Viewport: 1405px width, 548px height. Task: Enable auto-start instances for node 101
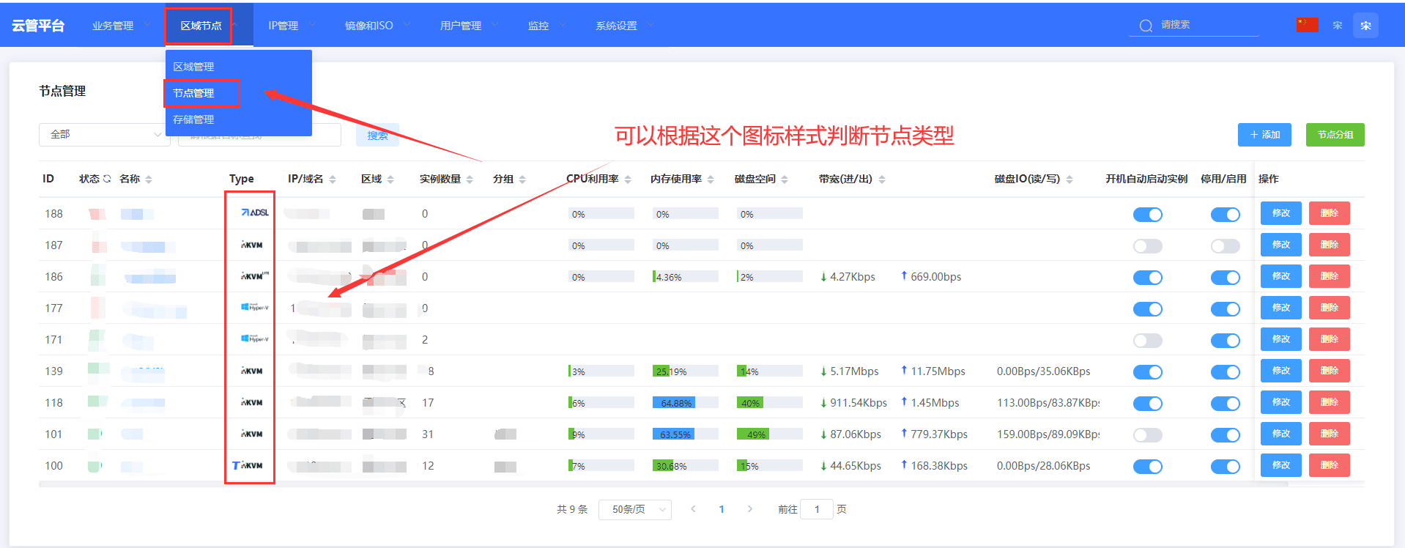[1148, 435]
